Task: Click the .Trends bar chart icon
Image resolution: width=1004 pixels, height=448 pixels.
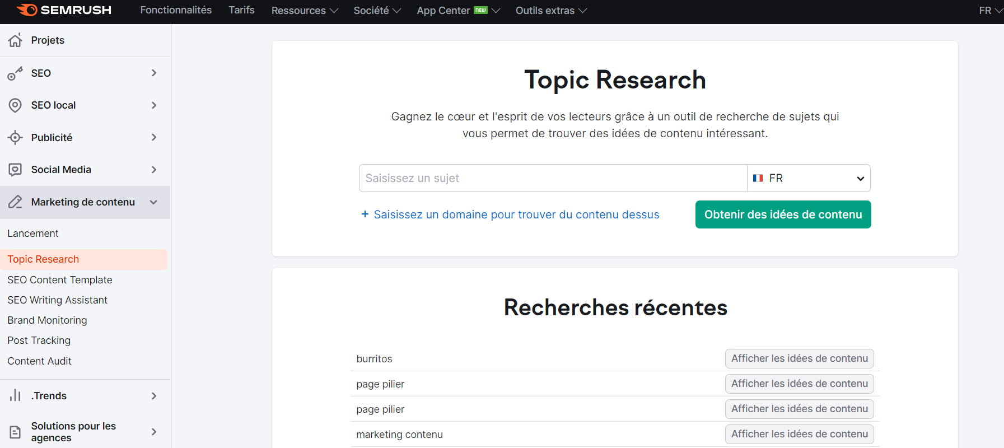Action: [x=15, y=396]
